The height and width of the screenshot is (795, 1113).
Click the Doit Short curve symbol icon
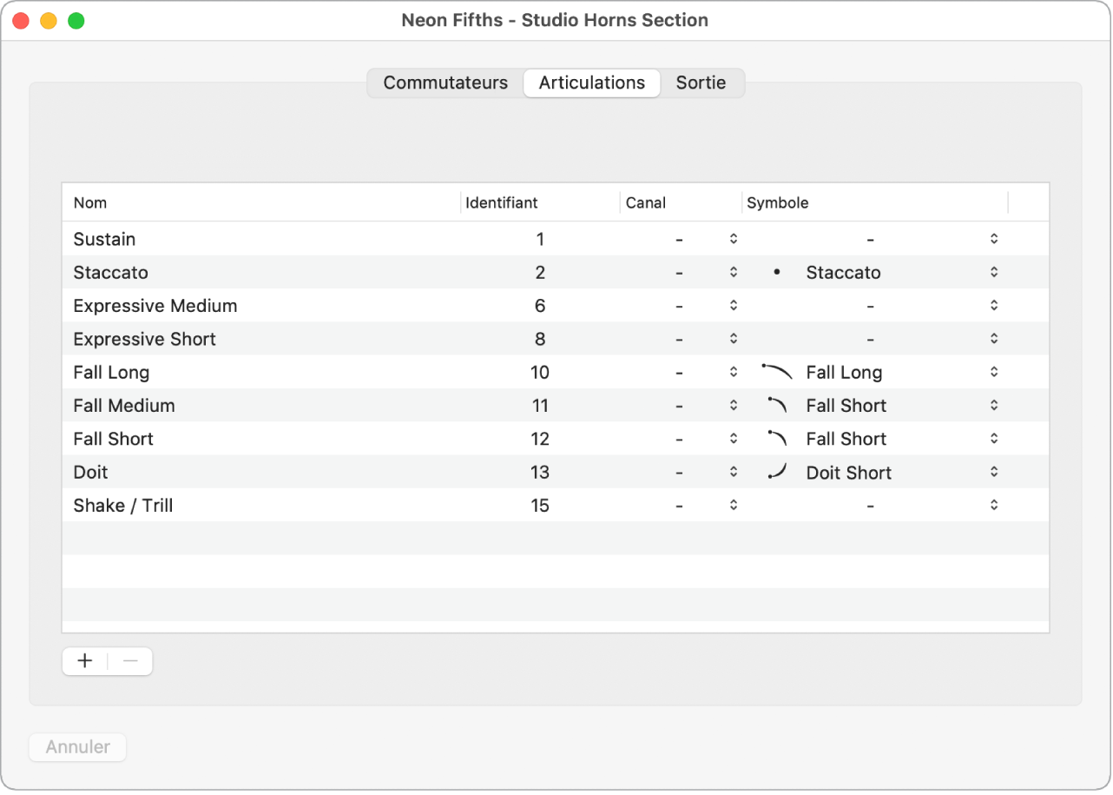[x=777, y=472]
